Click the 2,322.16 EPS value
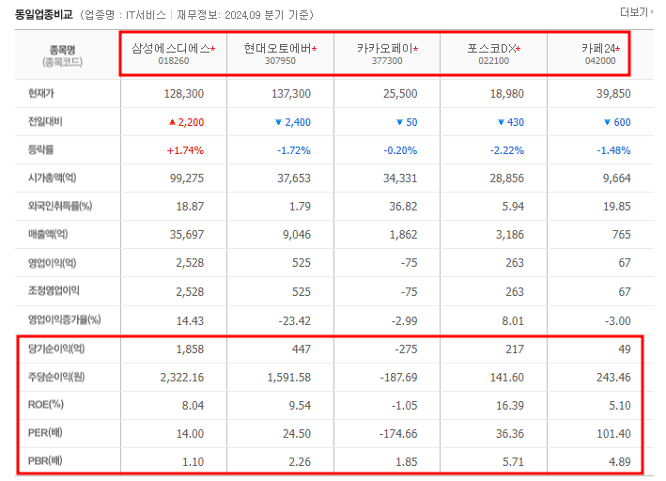 [182, 378]
